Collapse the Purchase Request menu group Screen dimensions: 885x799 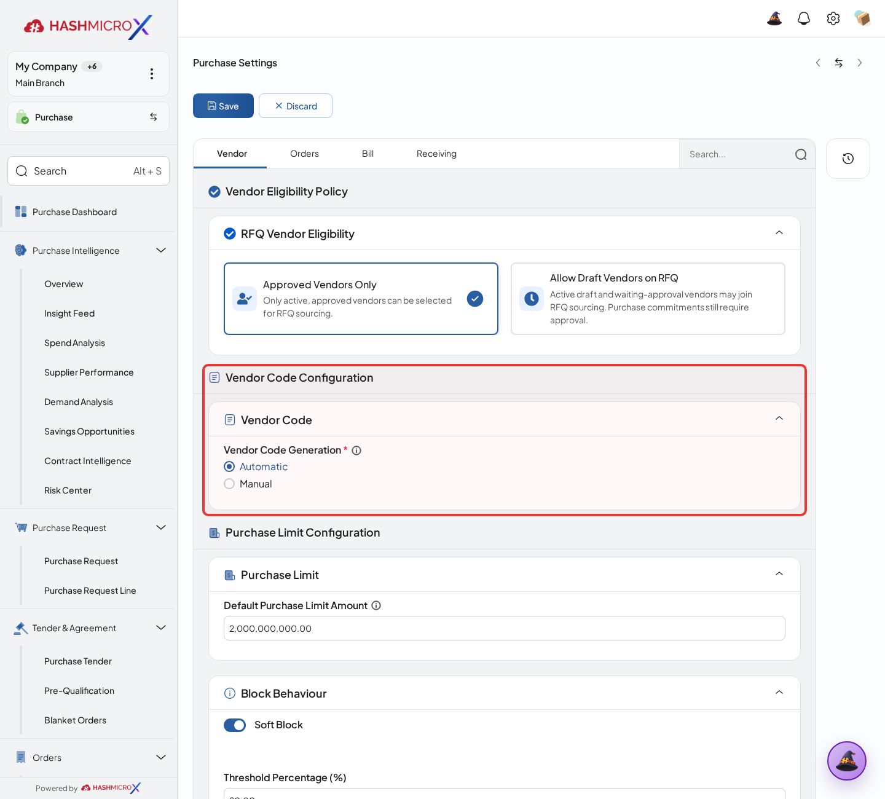tap(161, 527)
